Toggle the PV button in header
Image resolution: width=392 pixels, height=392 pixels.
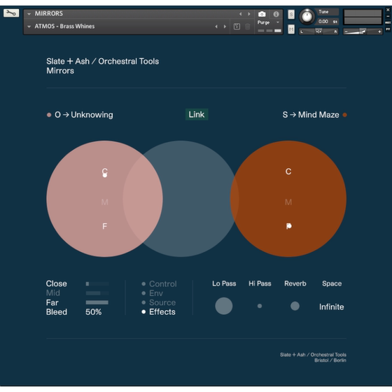click(388, 29)
